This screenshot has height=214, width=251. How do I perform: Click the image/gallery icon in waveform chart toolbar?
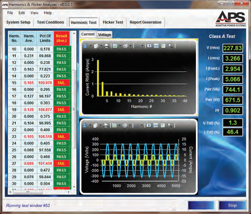click(x=114, y=125)
